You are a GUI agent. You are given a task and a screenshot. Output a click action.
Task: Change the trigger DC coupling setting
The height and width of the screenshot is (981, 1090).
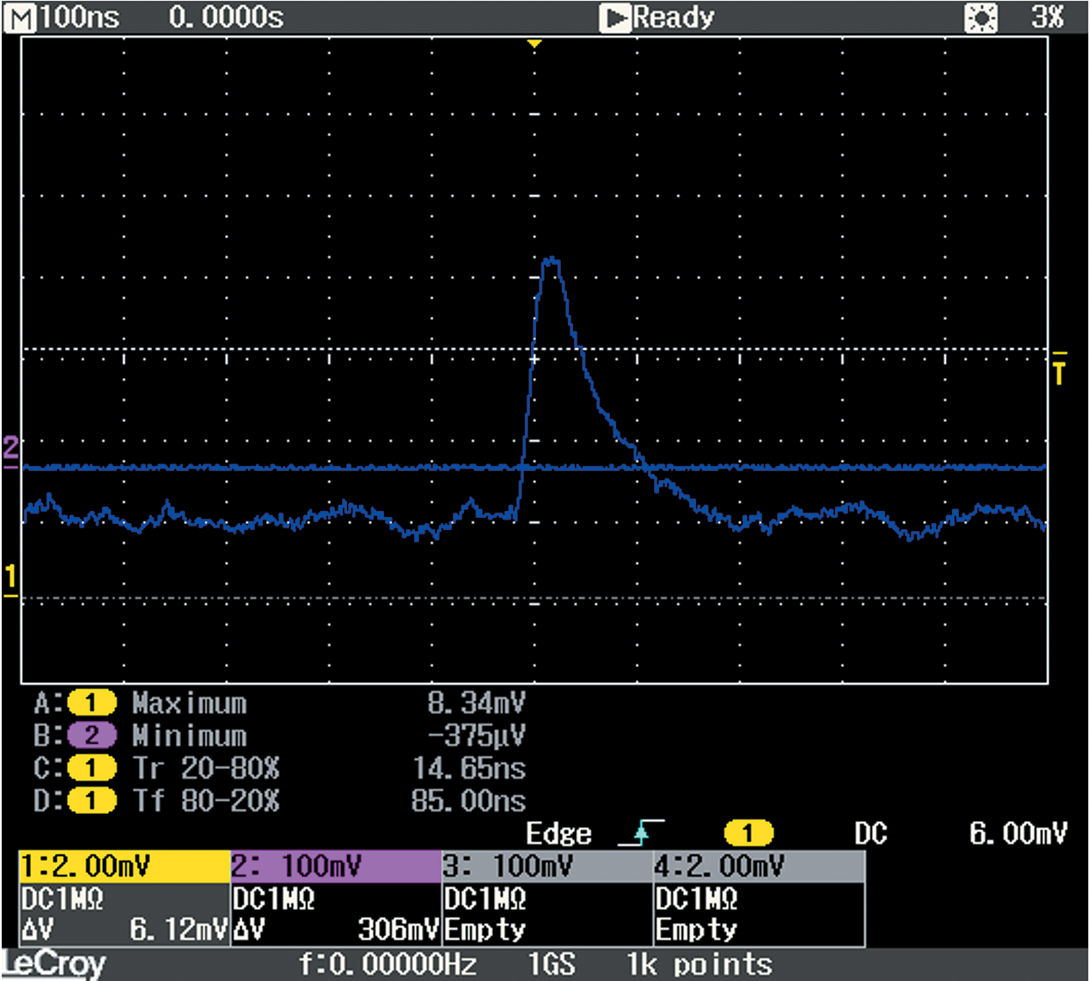coord(870,833)
